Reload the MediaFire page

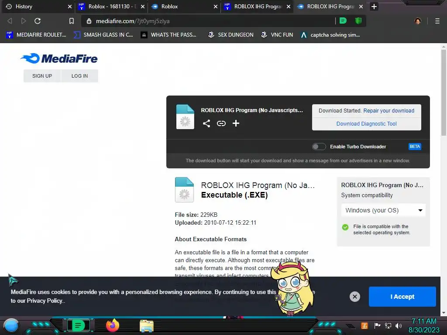point(38,21)
